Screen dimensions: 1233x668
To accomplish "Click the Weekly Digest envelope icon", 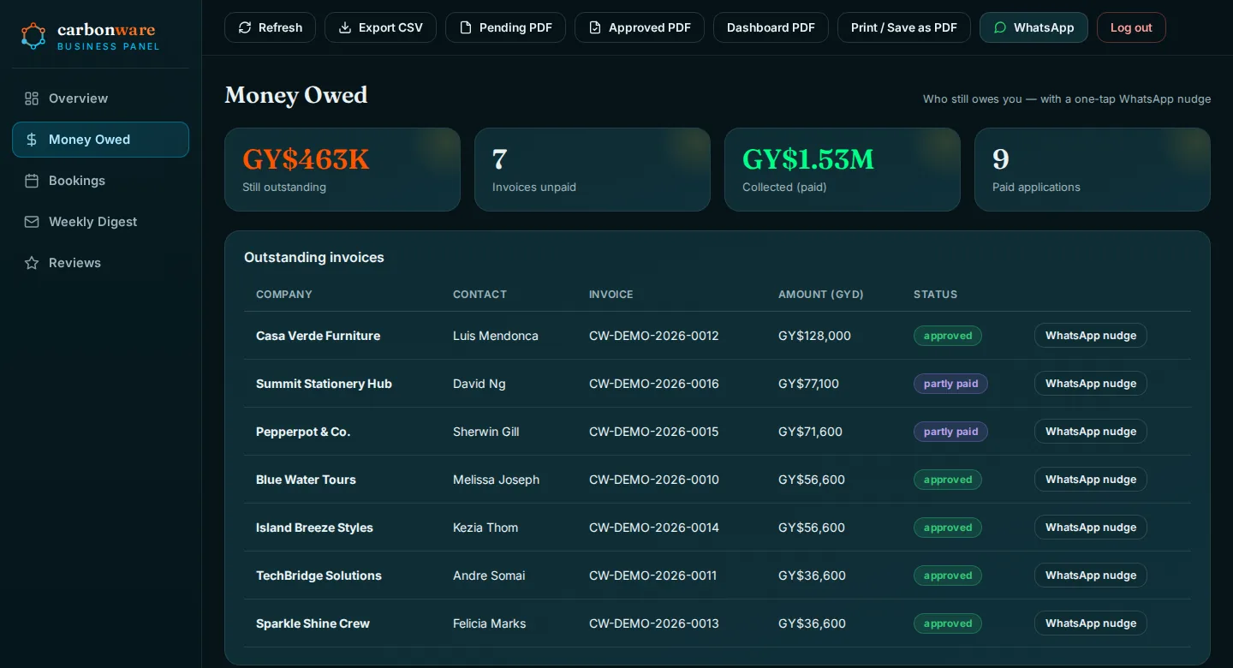I will tap(32, 222).
